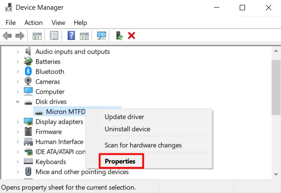
Task: Minimize the Device Manager window
Action: pyautogui.click(x=217, y=8)
